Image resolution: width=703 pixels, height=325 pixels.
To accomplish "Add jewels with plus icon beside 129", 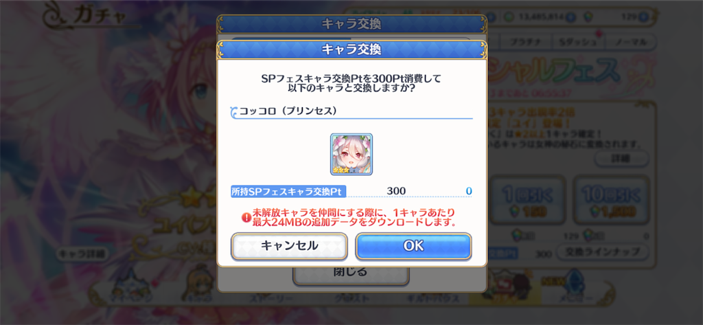I will 643,17.
